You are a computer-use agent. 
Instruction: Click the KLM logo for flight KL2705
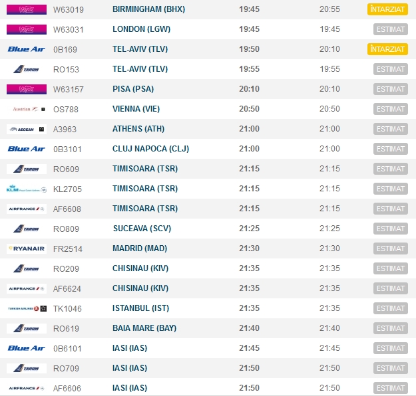27,189
